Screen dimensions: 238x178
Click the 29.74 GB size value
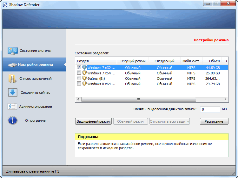pos(213,84)
